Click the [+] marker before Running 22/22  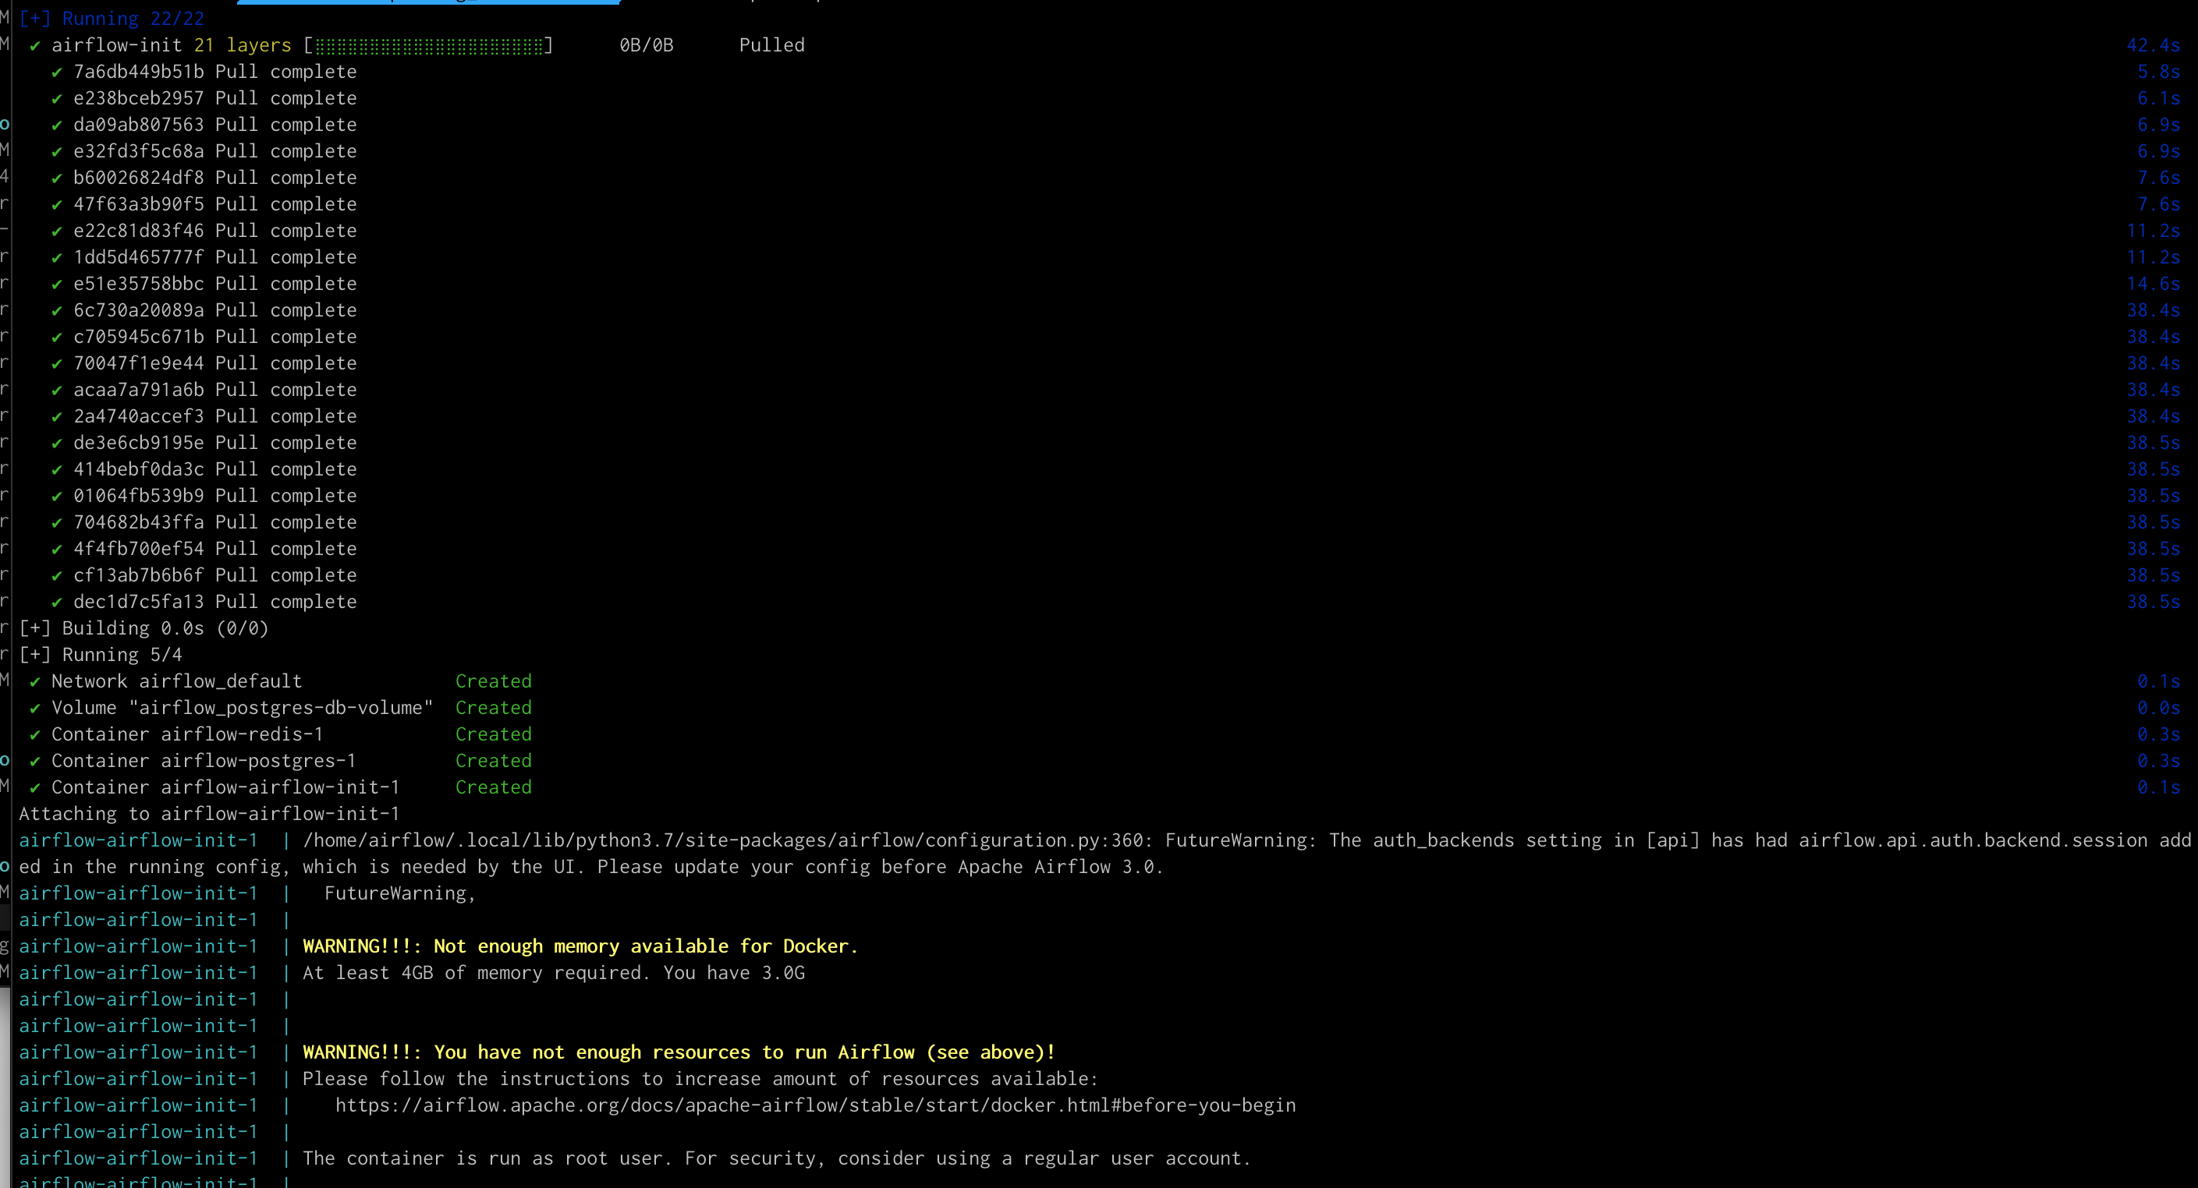click(34, 19)
